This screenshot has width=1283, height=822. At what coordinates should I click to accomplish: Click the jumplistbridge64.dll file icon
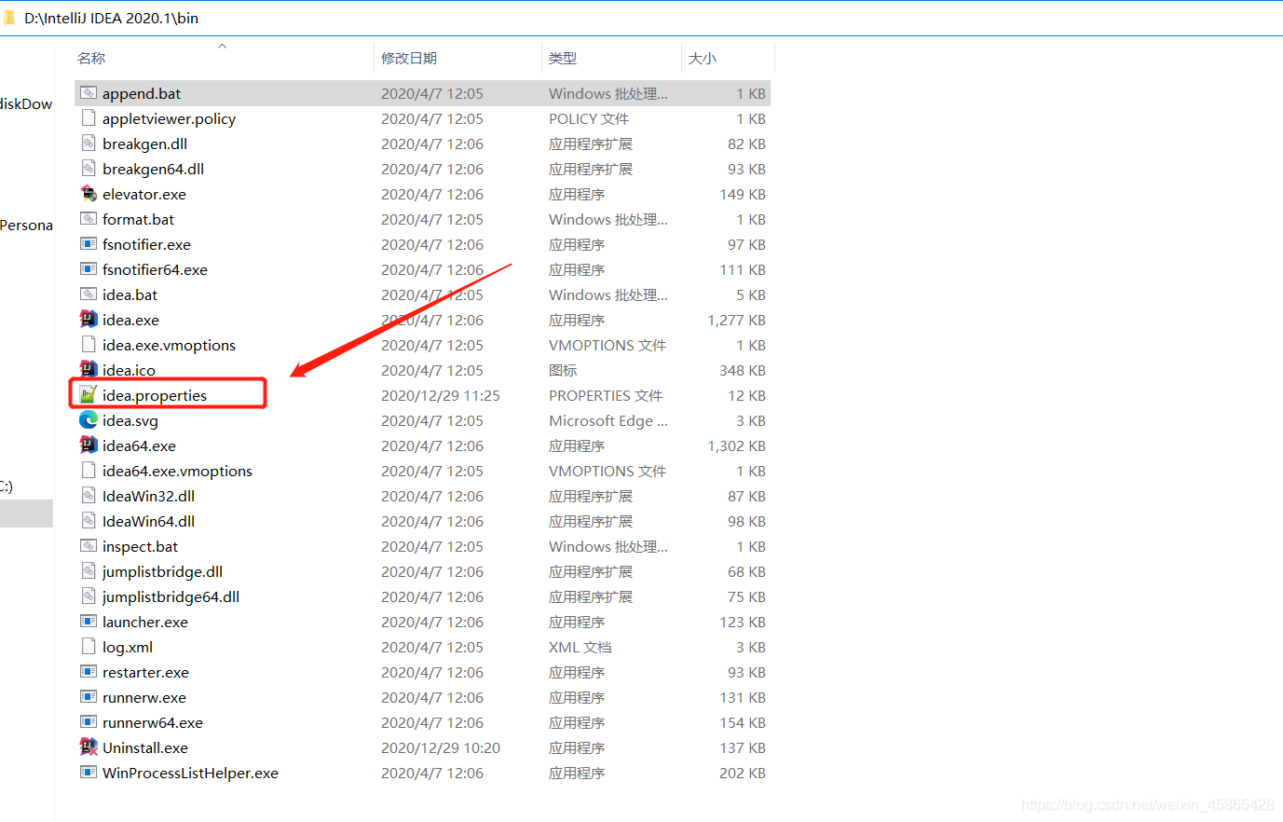point(89,596)
